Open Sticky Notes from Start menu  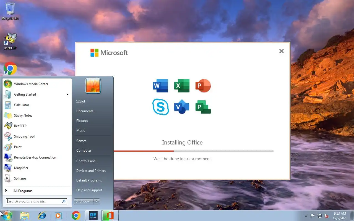pyautogui.click(x=37, y=115)
